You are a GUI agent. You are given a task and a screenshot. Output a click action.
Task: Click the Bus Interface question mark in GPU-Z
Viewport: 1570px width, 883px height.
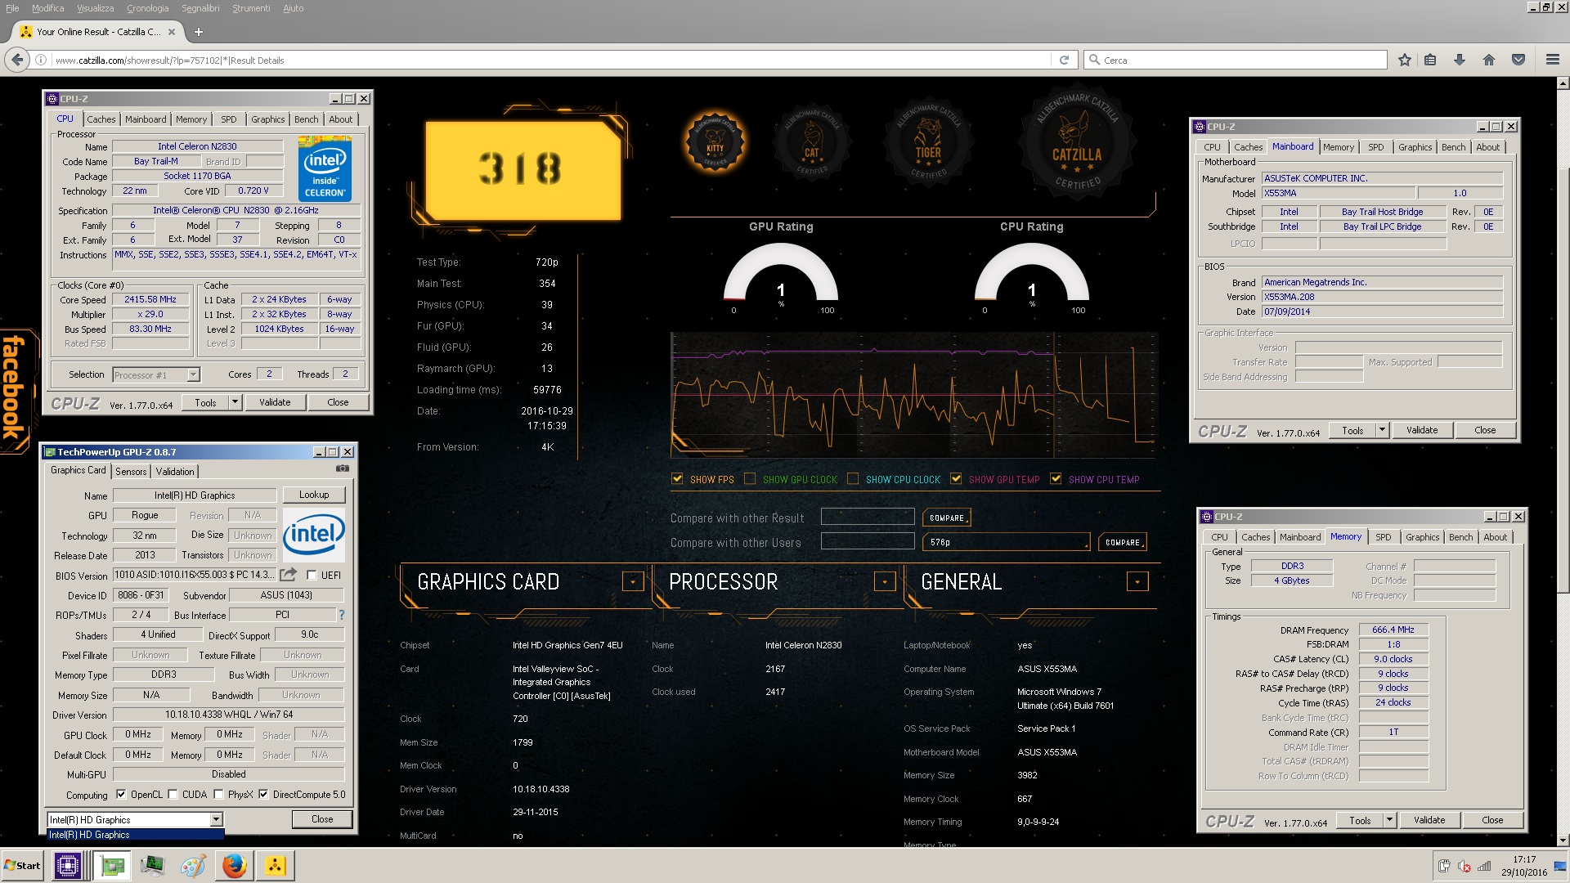pos(341,615)
